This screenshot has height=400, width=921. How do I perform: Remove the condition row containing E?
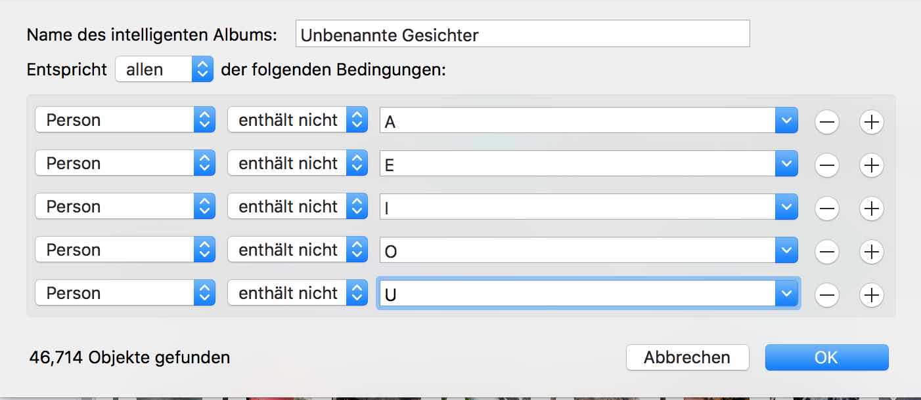(x=826, y=165)
